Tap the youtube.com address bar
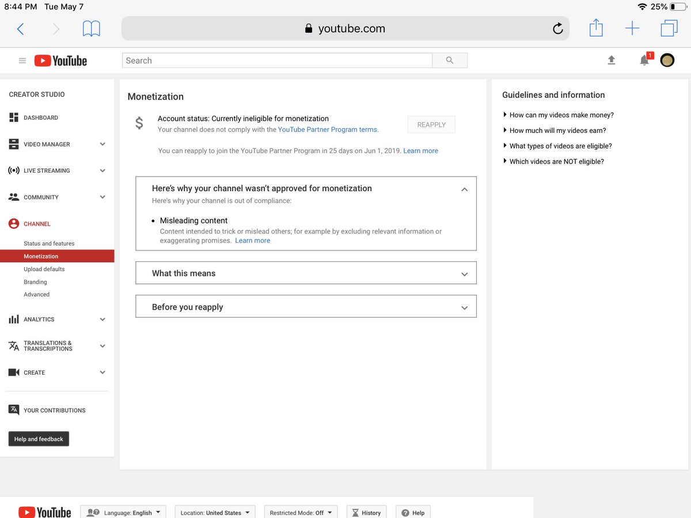The height and width of the screenshot is (518, 691). [345, 29]
